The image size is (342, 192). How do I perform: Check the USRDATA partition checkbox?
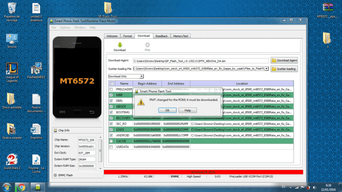[x=111, y=147]
